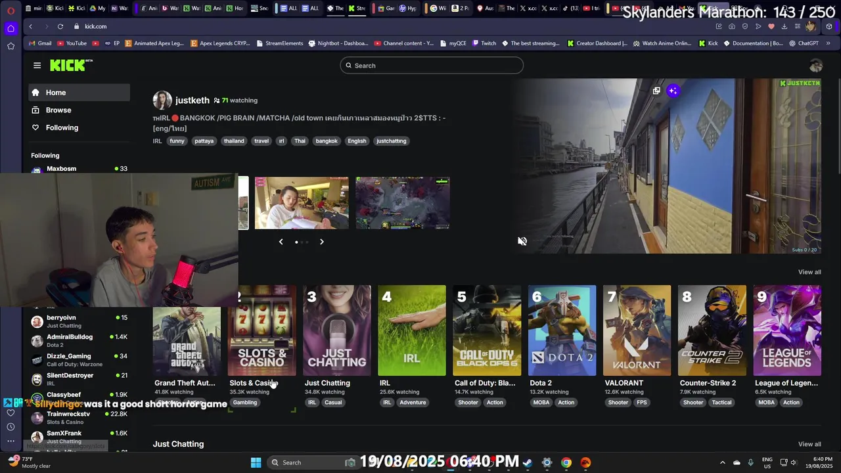Open Browse in the sidebar
The height and width of the screenshot is (473, 841).
pyautogui.click(x=79, y=110)
